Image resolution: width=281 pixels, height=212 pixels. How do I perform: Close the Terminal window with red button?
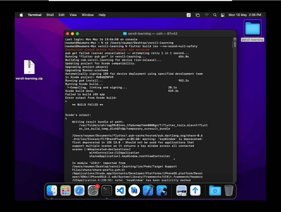click(67, 34)
